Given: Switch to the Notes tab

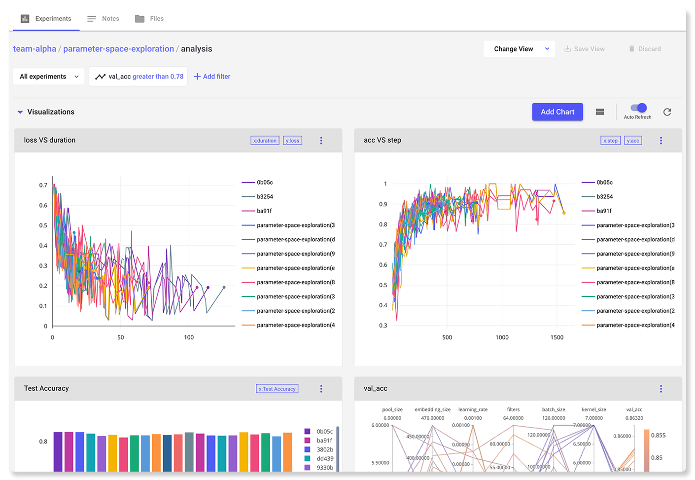Looking at the screenshot, I should [x=104, y=19].
